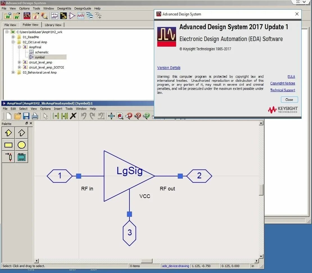Open the Tools menu in main window

(x=36, y=8)
